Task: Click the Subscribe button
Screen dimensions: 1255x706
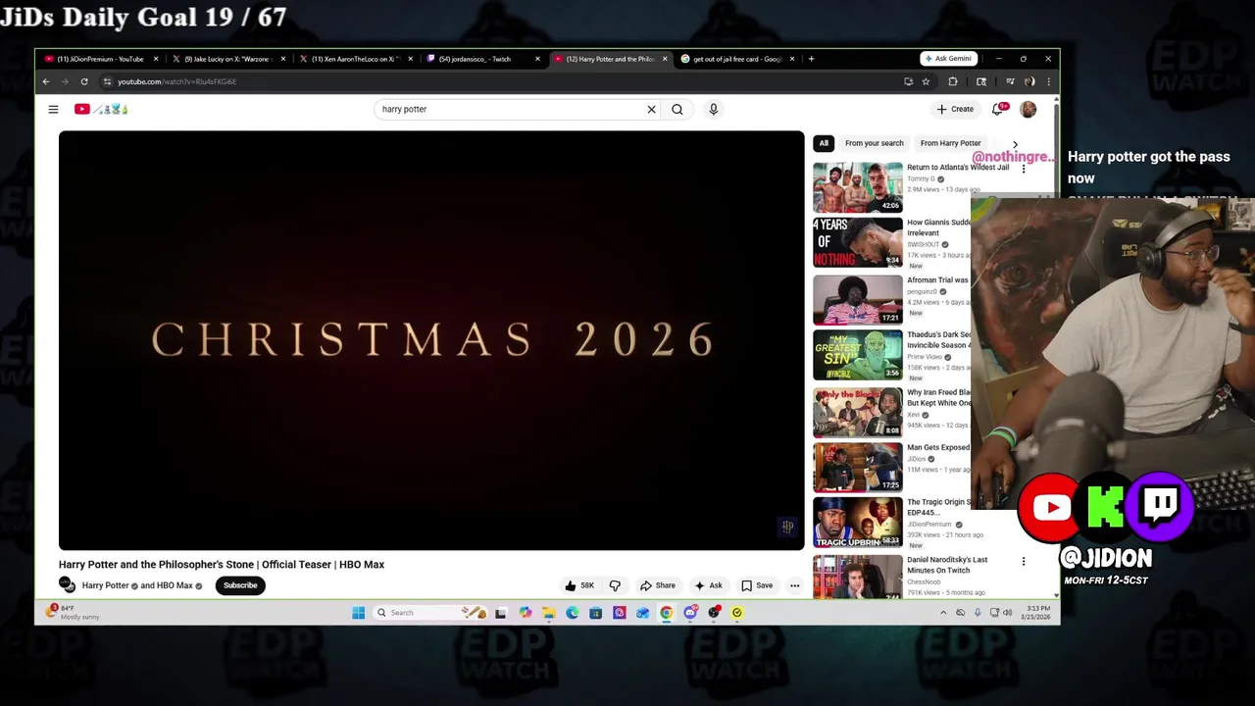Action: coord(240,585)
